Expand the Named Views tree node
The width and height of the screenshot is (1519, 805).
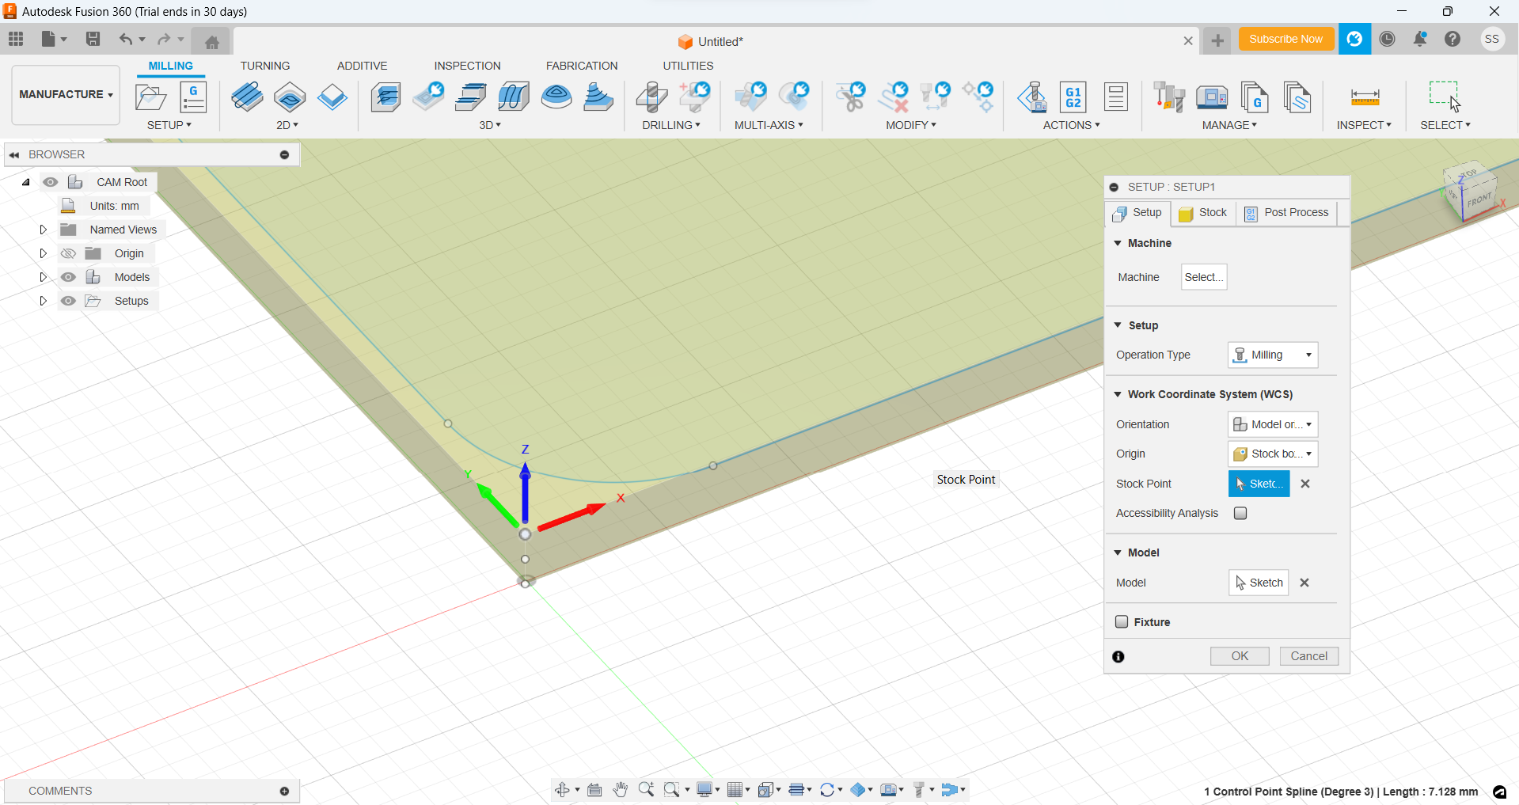pyautogui.click(x=43, y=230)
